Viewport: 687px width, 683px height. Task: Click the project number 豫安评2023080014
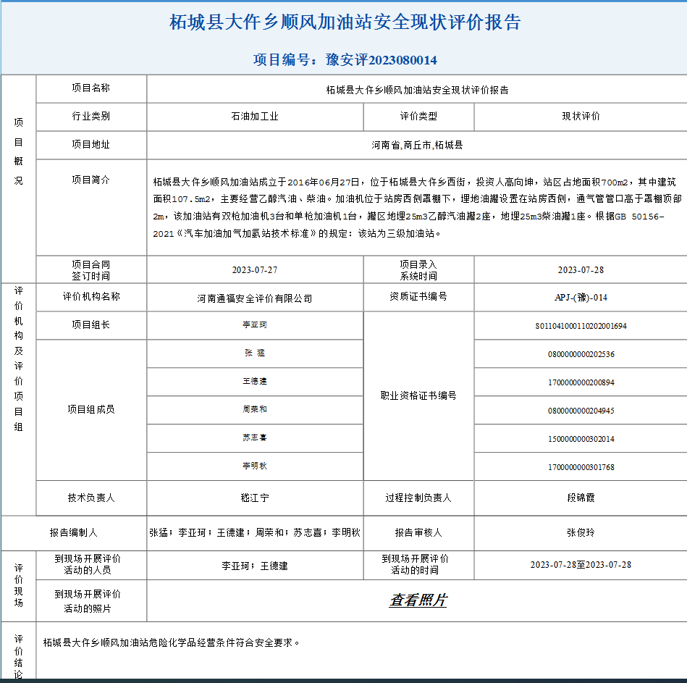(382, 60)
